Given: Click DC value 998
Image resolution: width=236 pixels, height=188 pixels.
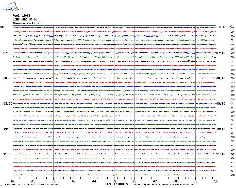Looking at the screenshot, I should pos(232,150).
